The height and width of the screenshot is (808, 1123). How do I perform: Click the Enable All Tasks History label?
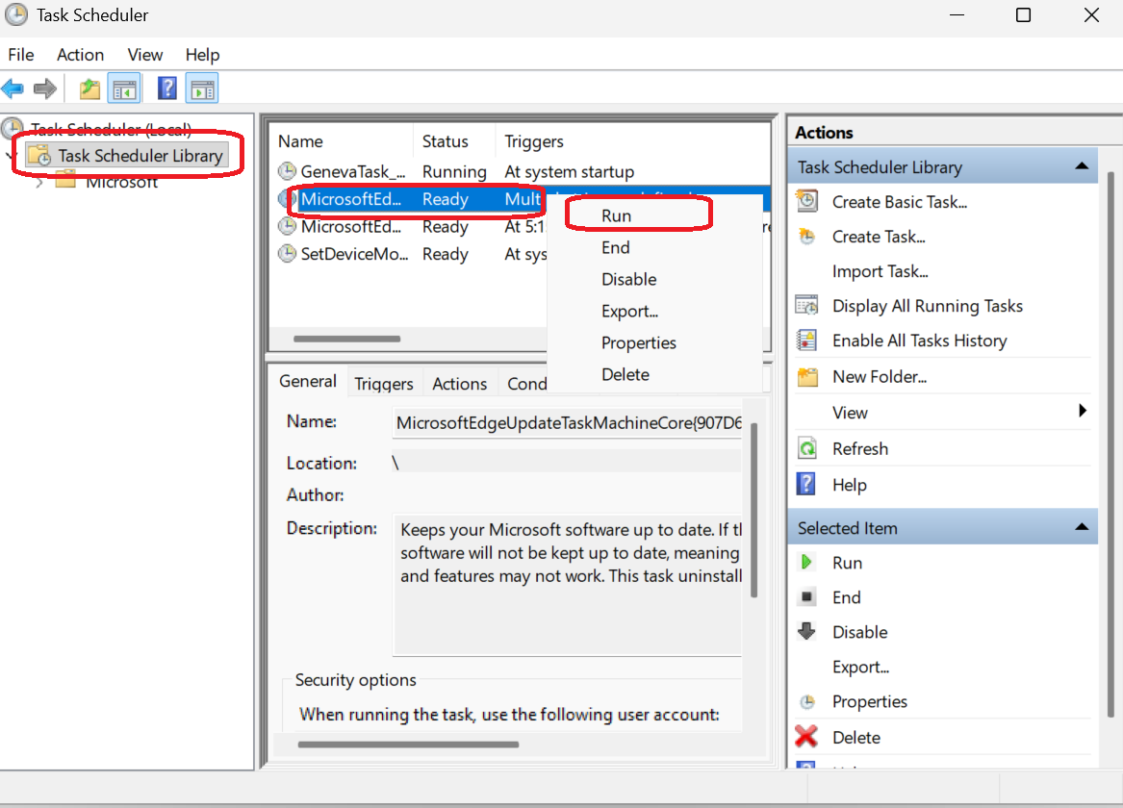920,341
